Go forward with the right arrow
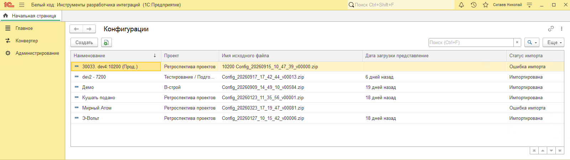 [x=89, y=29]
